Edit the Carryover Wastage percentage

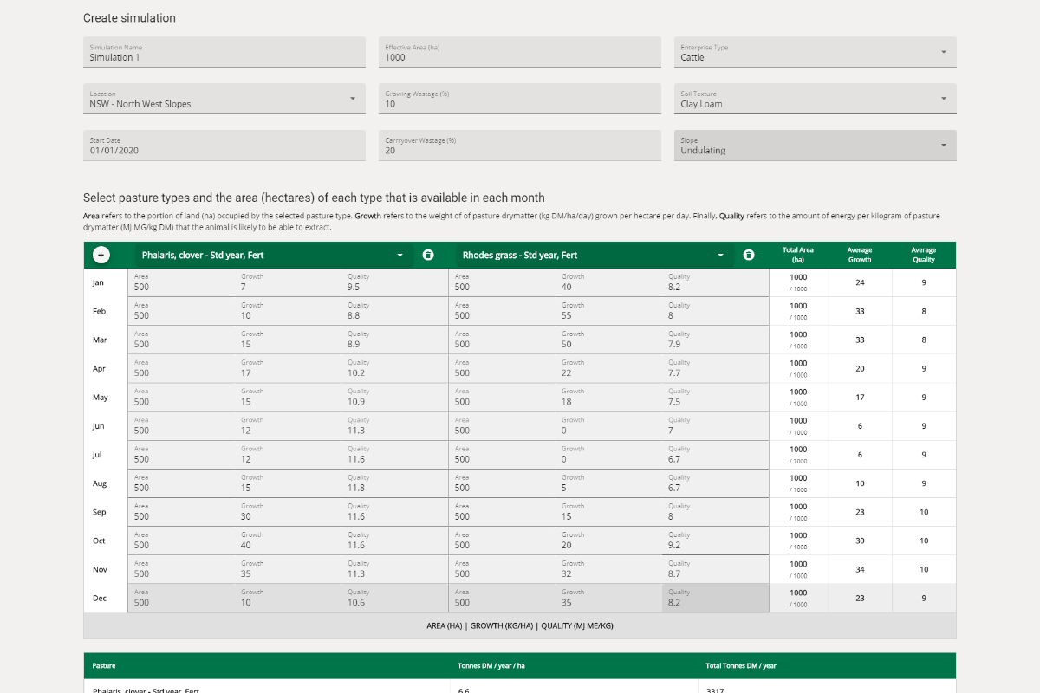(x=518, y=147)
